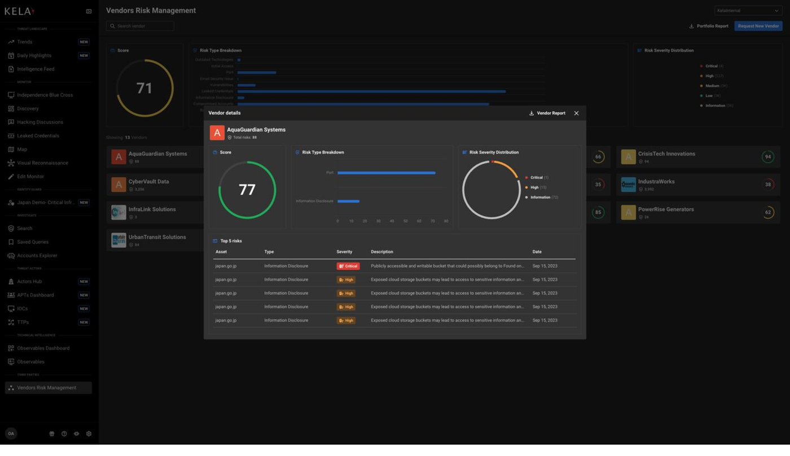Click the Critical severity badge in Top 5 risks
The width and height of the screenshot is (790, 456).
(348, 266)
